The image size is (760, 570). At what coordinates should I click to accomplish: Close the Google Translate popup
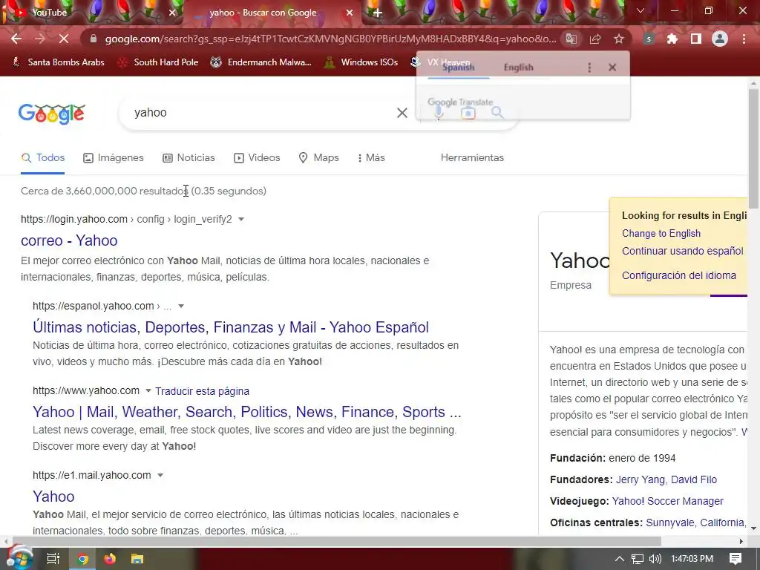point(612,68)
